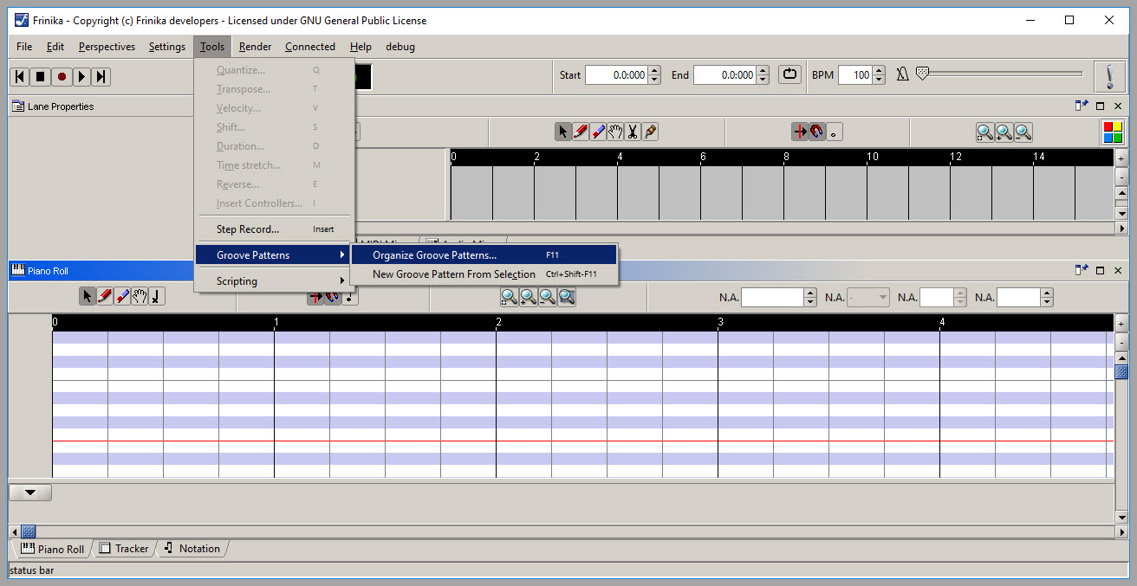Switch to the Tracker tab
Screen dimensions: 1137x586
point(124,548)
